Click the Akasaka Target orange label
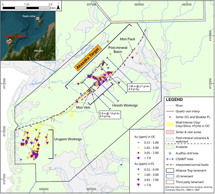The height and width of the screenshot is (194, 215). click(88, 58)
